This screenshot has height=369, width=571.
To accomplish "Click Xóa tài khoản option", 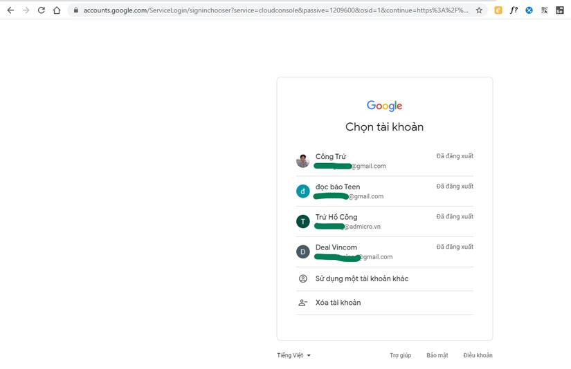I will 385,303.
